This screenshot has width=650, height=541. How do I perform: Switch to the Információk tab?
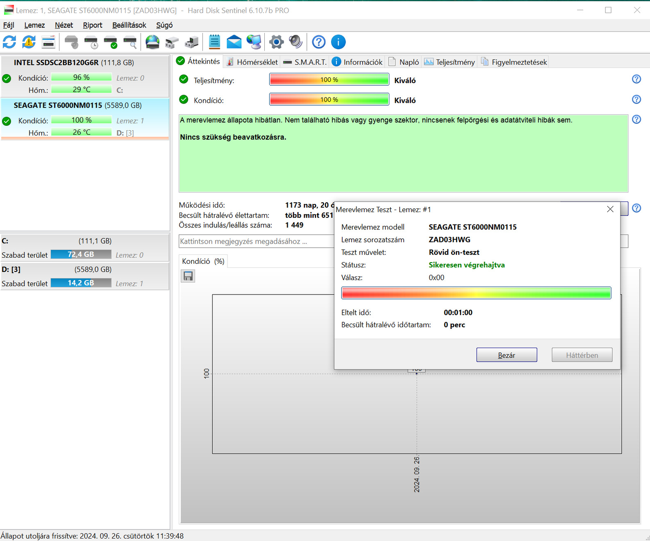coord(357,62)
